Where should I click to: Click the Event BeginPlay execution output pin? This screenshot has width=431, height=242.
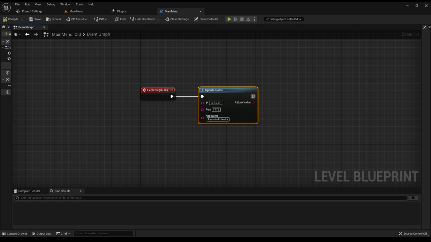172,96
